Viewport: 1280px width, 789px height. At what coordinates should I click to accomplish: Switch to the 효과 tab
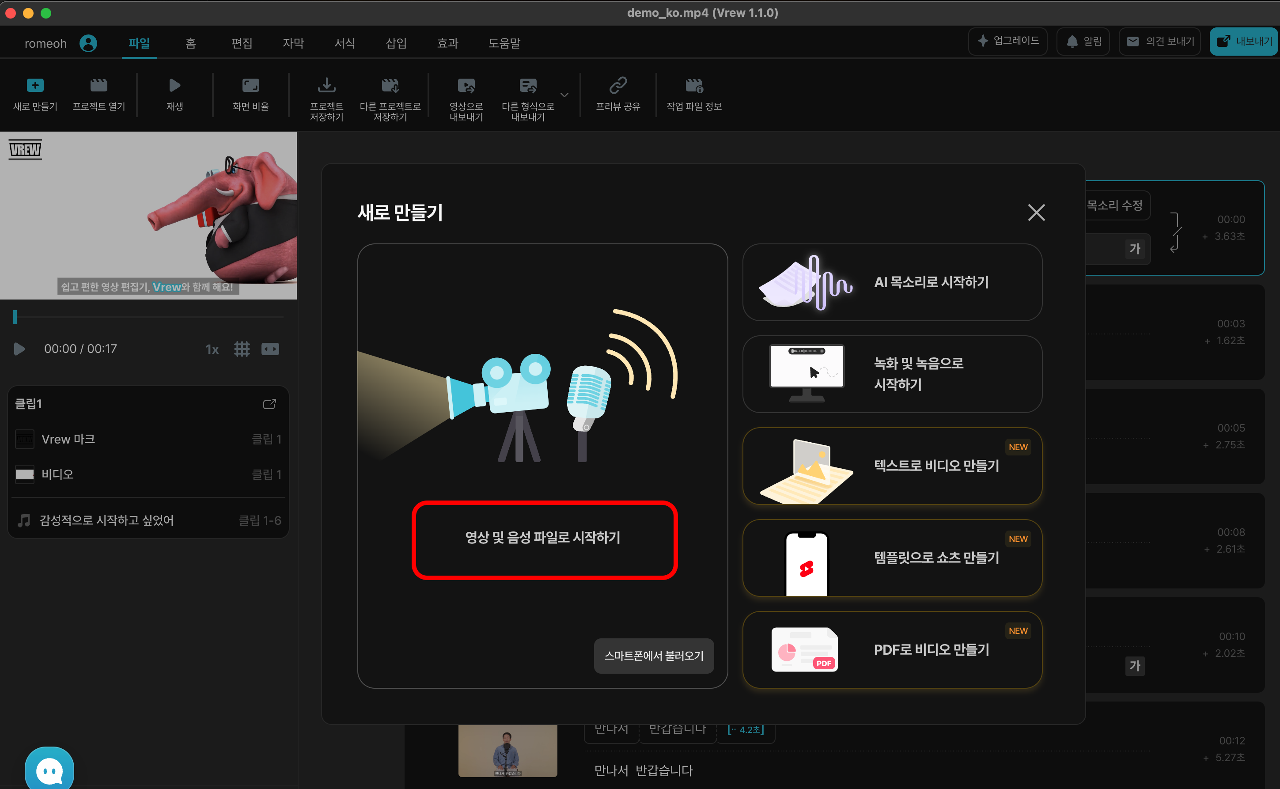[x=447, y=43]
